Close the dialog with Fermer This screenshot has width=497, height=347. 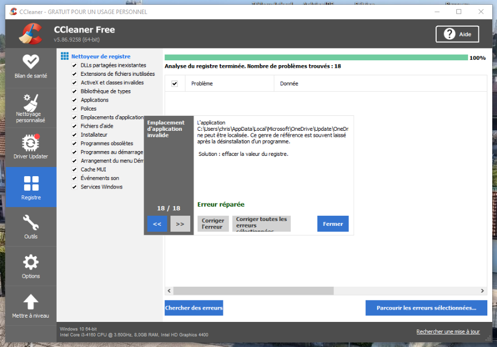tap(333, 224)
